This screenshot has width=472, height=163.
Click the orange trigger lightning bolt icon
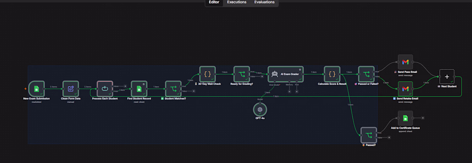coord(25,89)
